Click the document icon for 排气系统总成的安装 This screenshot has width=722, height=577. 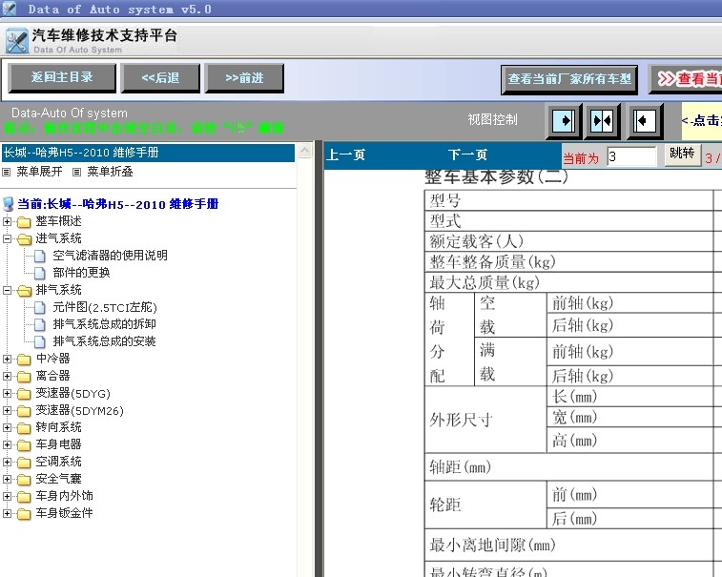click(40, 341)
